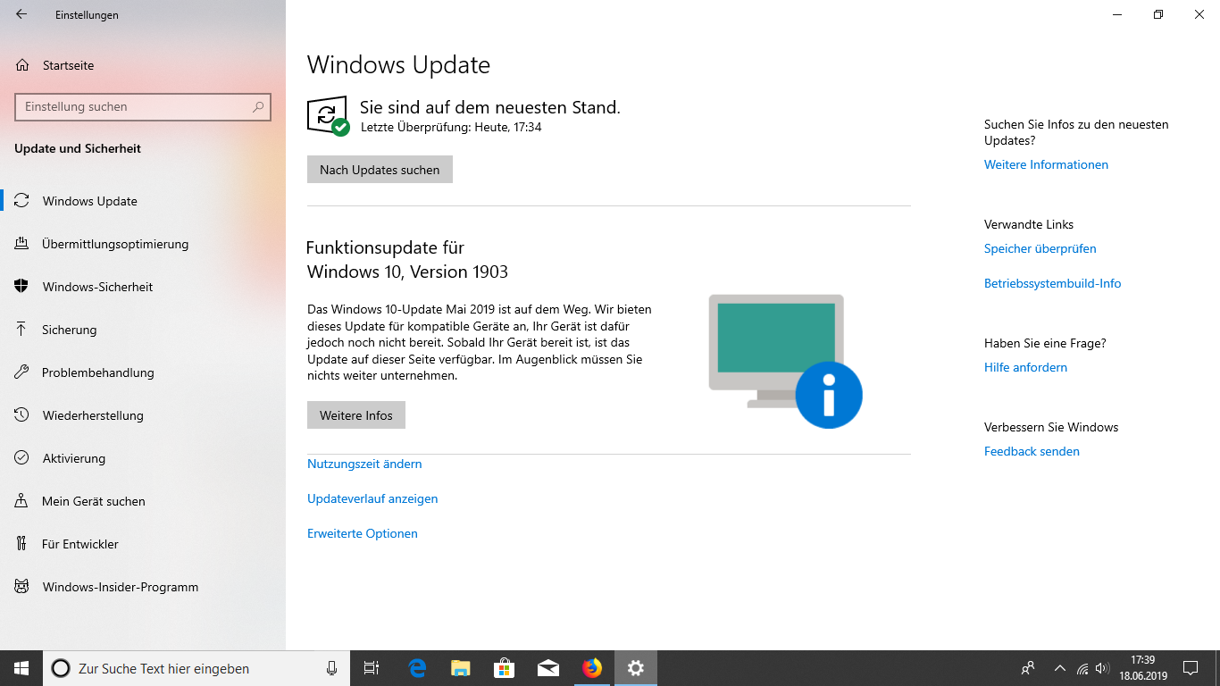
Task: Focus the Einstellung suchen input field
Action: 143,106
